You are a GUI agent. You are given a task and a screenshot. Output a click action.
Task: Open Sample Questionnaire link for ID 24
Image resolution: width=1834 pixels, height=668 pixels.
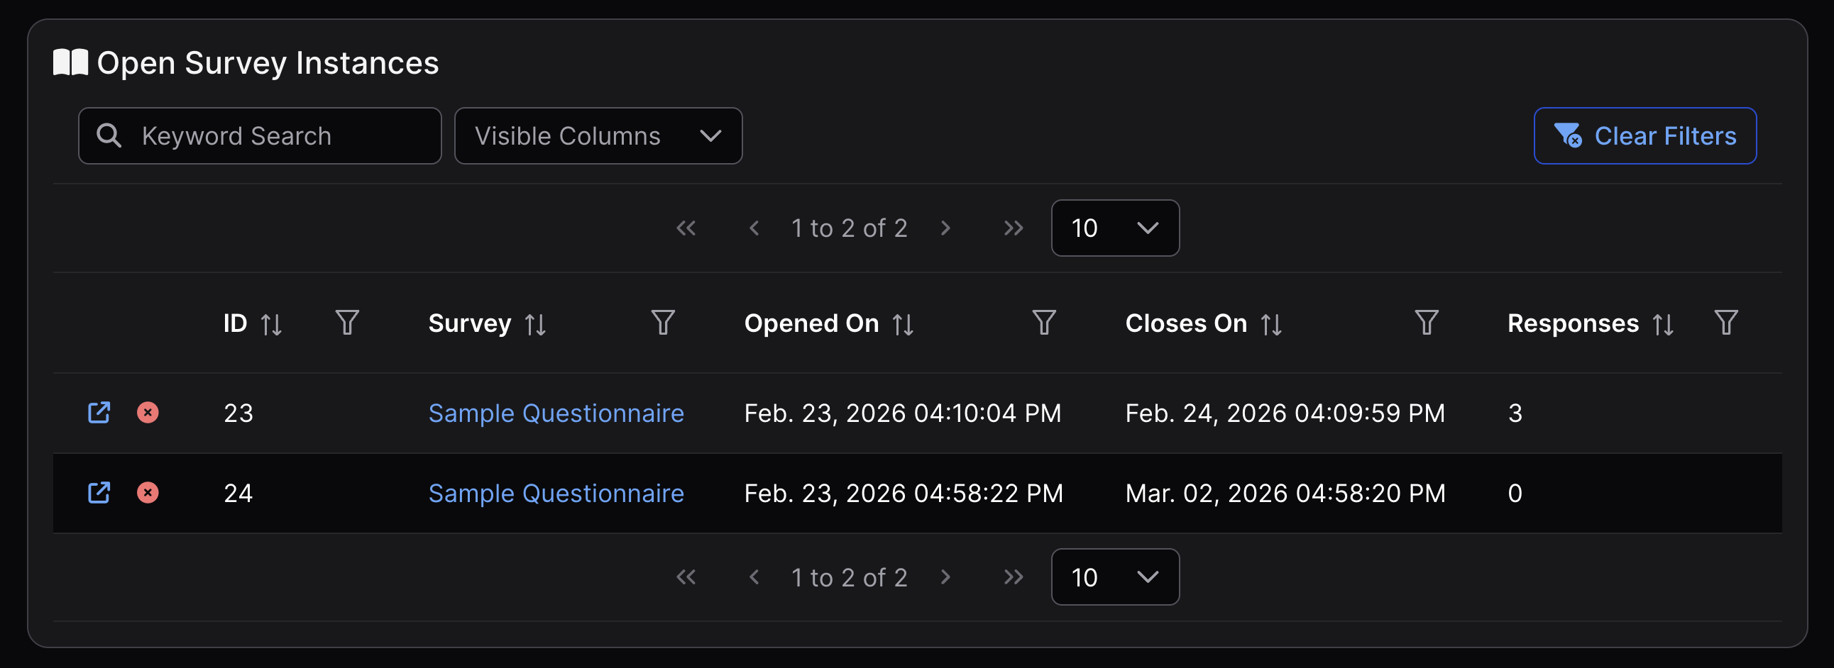point(556,494)
